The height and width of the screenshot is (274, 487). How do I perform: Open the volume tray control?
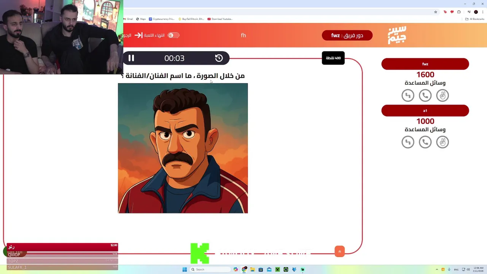pos(468,269)
